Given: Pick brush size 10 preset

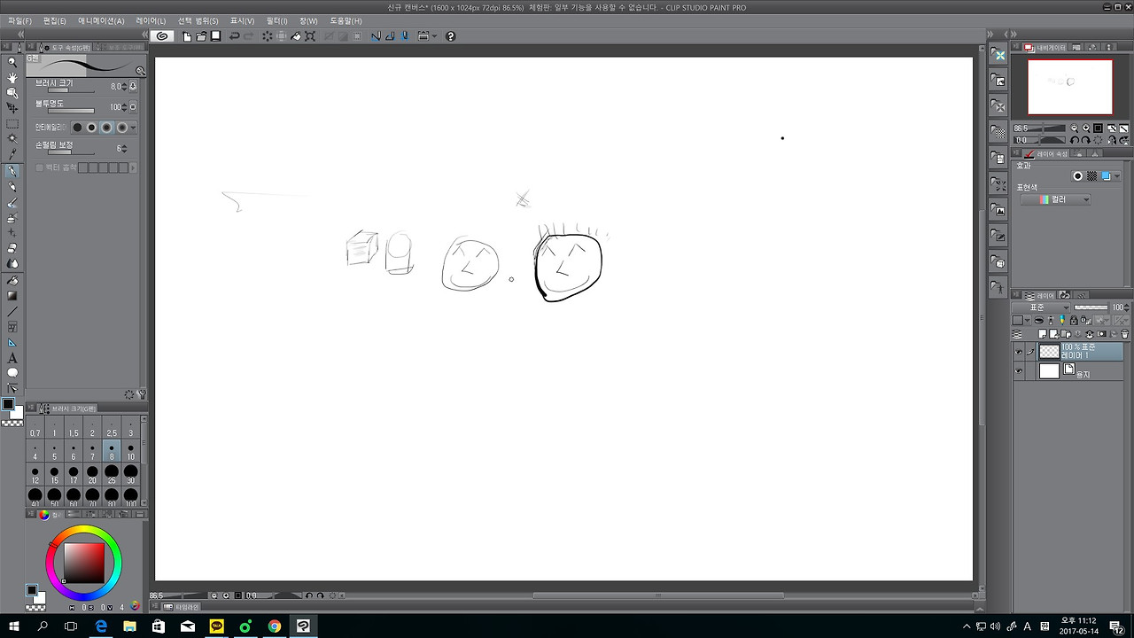Looking at the screenshot, I should point(131,452).
